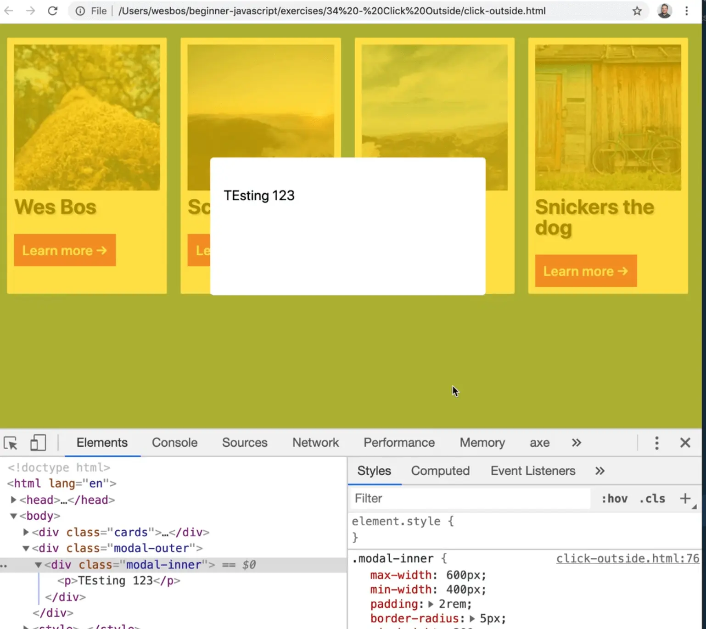Open the Computed styles tab
This screenshot has width=706, height=629.
(440, 471)
